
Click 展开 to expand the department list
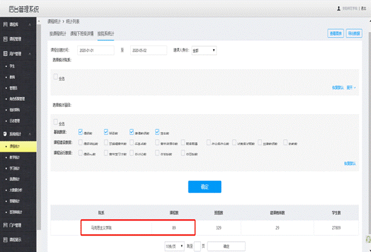pyautogui.click(x=351, y=87)
